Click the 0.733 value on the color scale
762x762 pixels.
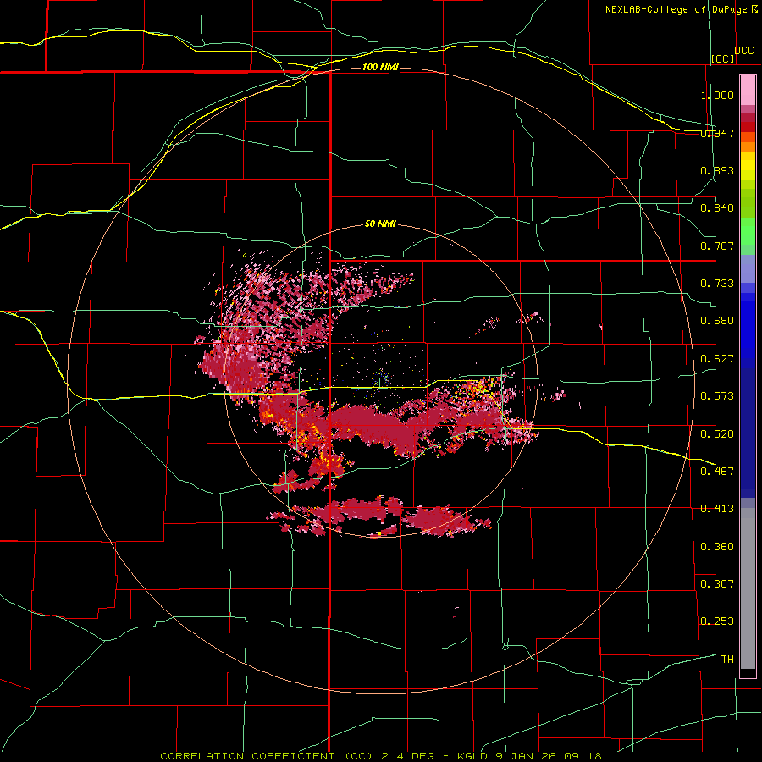point(717,284)
